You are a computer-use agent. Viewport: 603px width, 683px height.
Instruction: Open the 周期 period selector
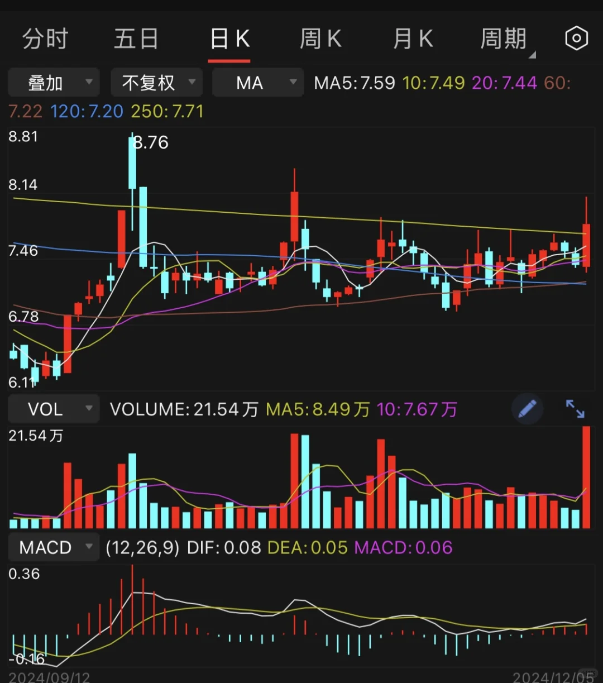pyautogui.click(x=504, y=39)
